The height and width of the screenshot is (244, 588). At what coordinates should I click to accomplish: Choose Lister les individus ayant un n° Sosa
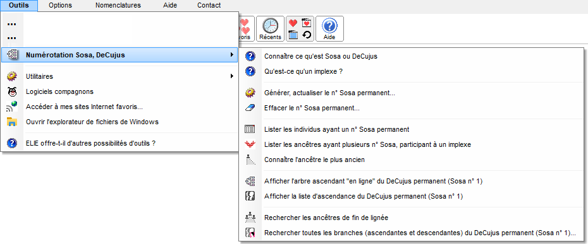[x=411, y=129]
